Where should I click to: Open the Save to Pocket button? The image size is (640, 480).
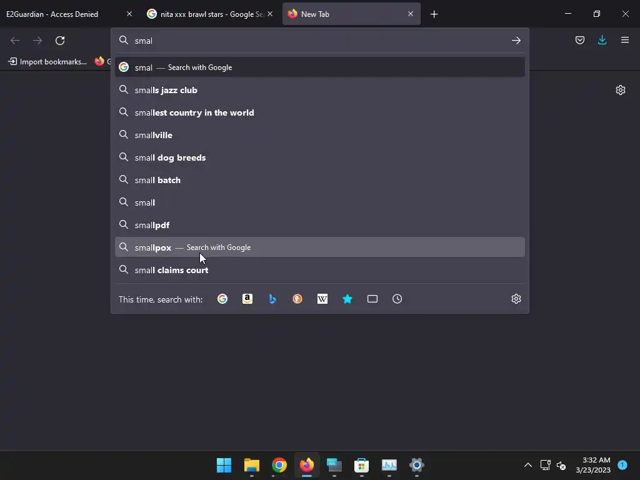580,40
